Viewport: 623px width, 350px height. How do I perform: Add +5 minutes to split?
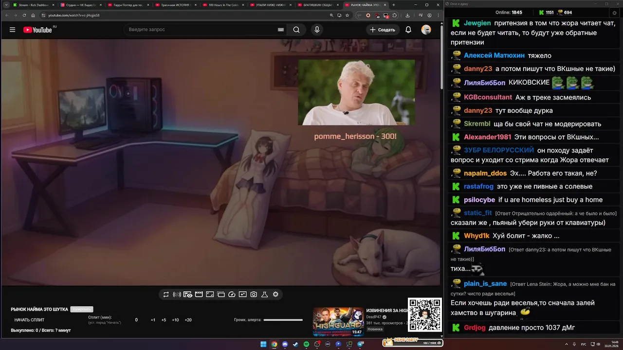tap(164, 320)
